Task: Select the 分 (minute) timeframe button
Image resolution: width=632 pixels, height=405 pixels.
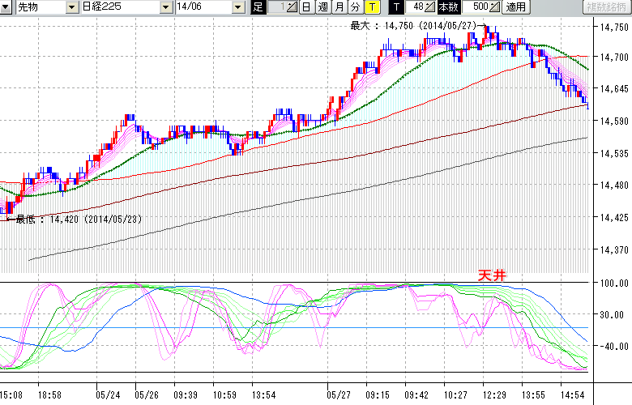Action: (x=355, y=7)
